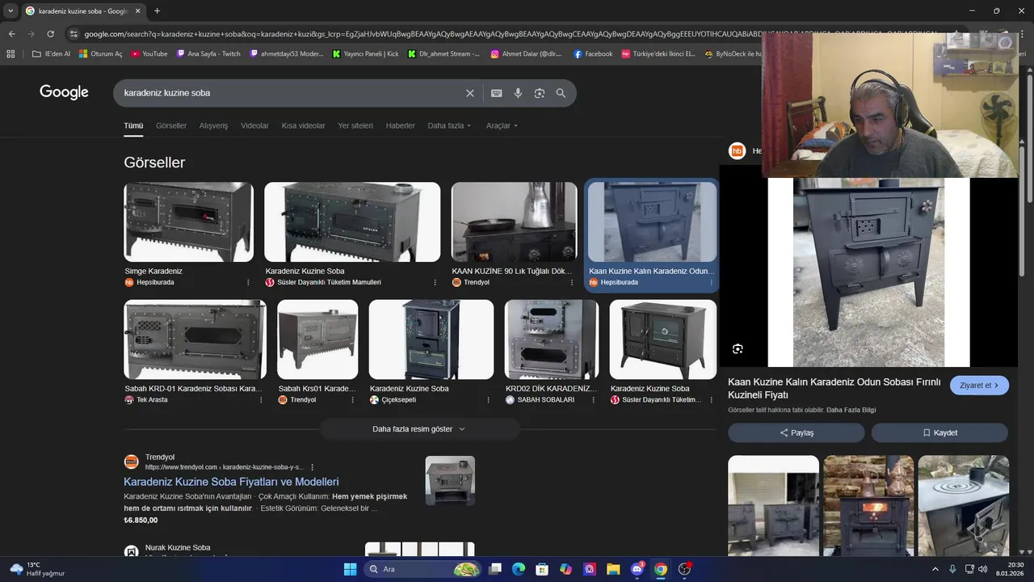Open Karadeniz Kuzine Soba Fiyatları ve Modelleri link
This screenshot has width=1034, height=582.
[231, 482]
